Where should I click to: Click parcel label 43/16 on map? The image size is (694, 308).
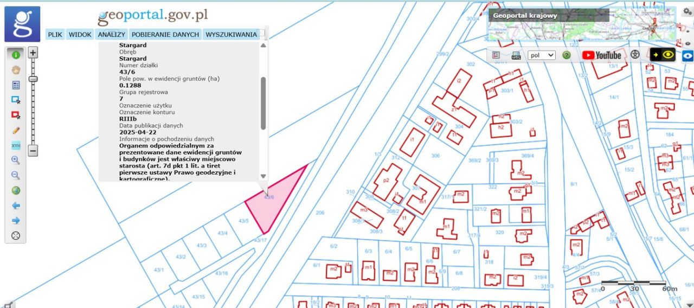[x=221, y=273]
